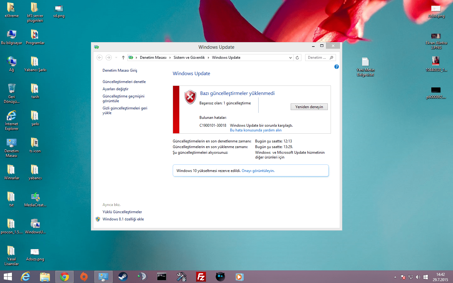View Güncelleştirme geçmişini görüntüle
This screenshot has width=453, height=283.
pyautogui.click(x=124, y=98)
